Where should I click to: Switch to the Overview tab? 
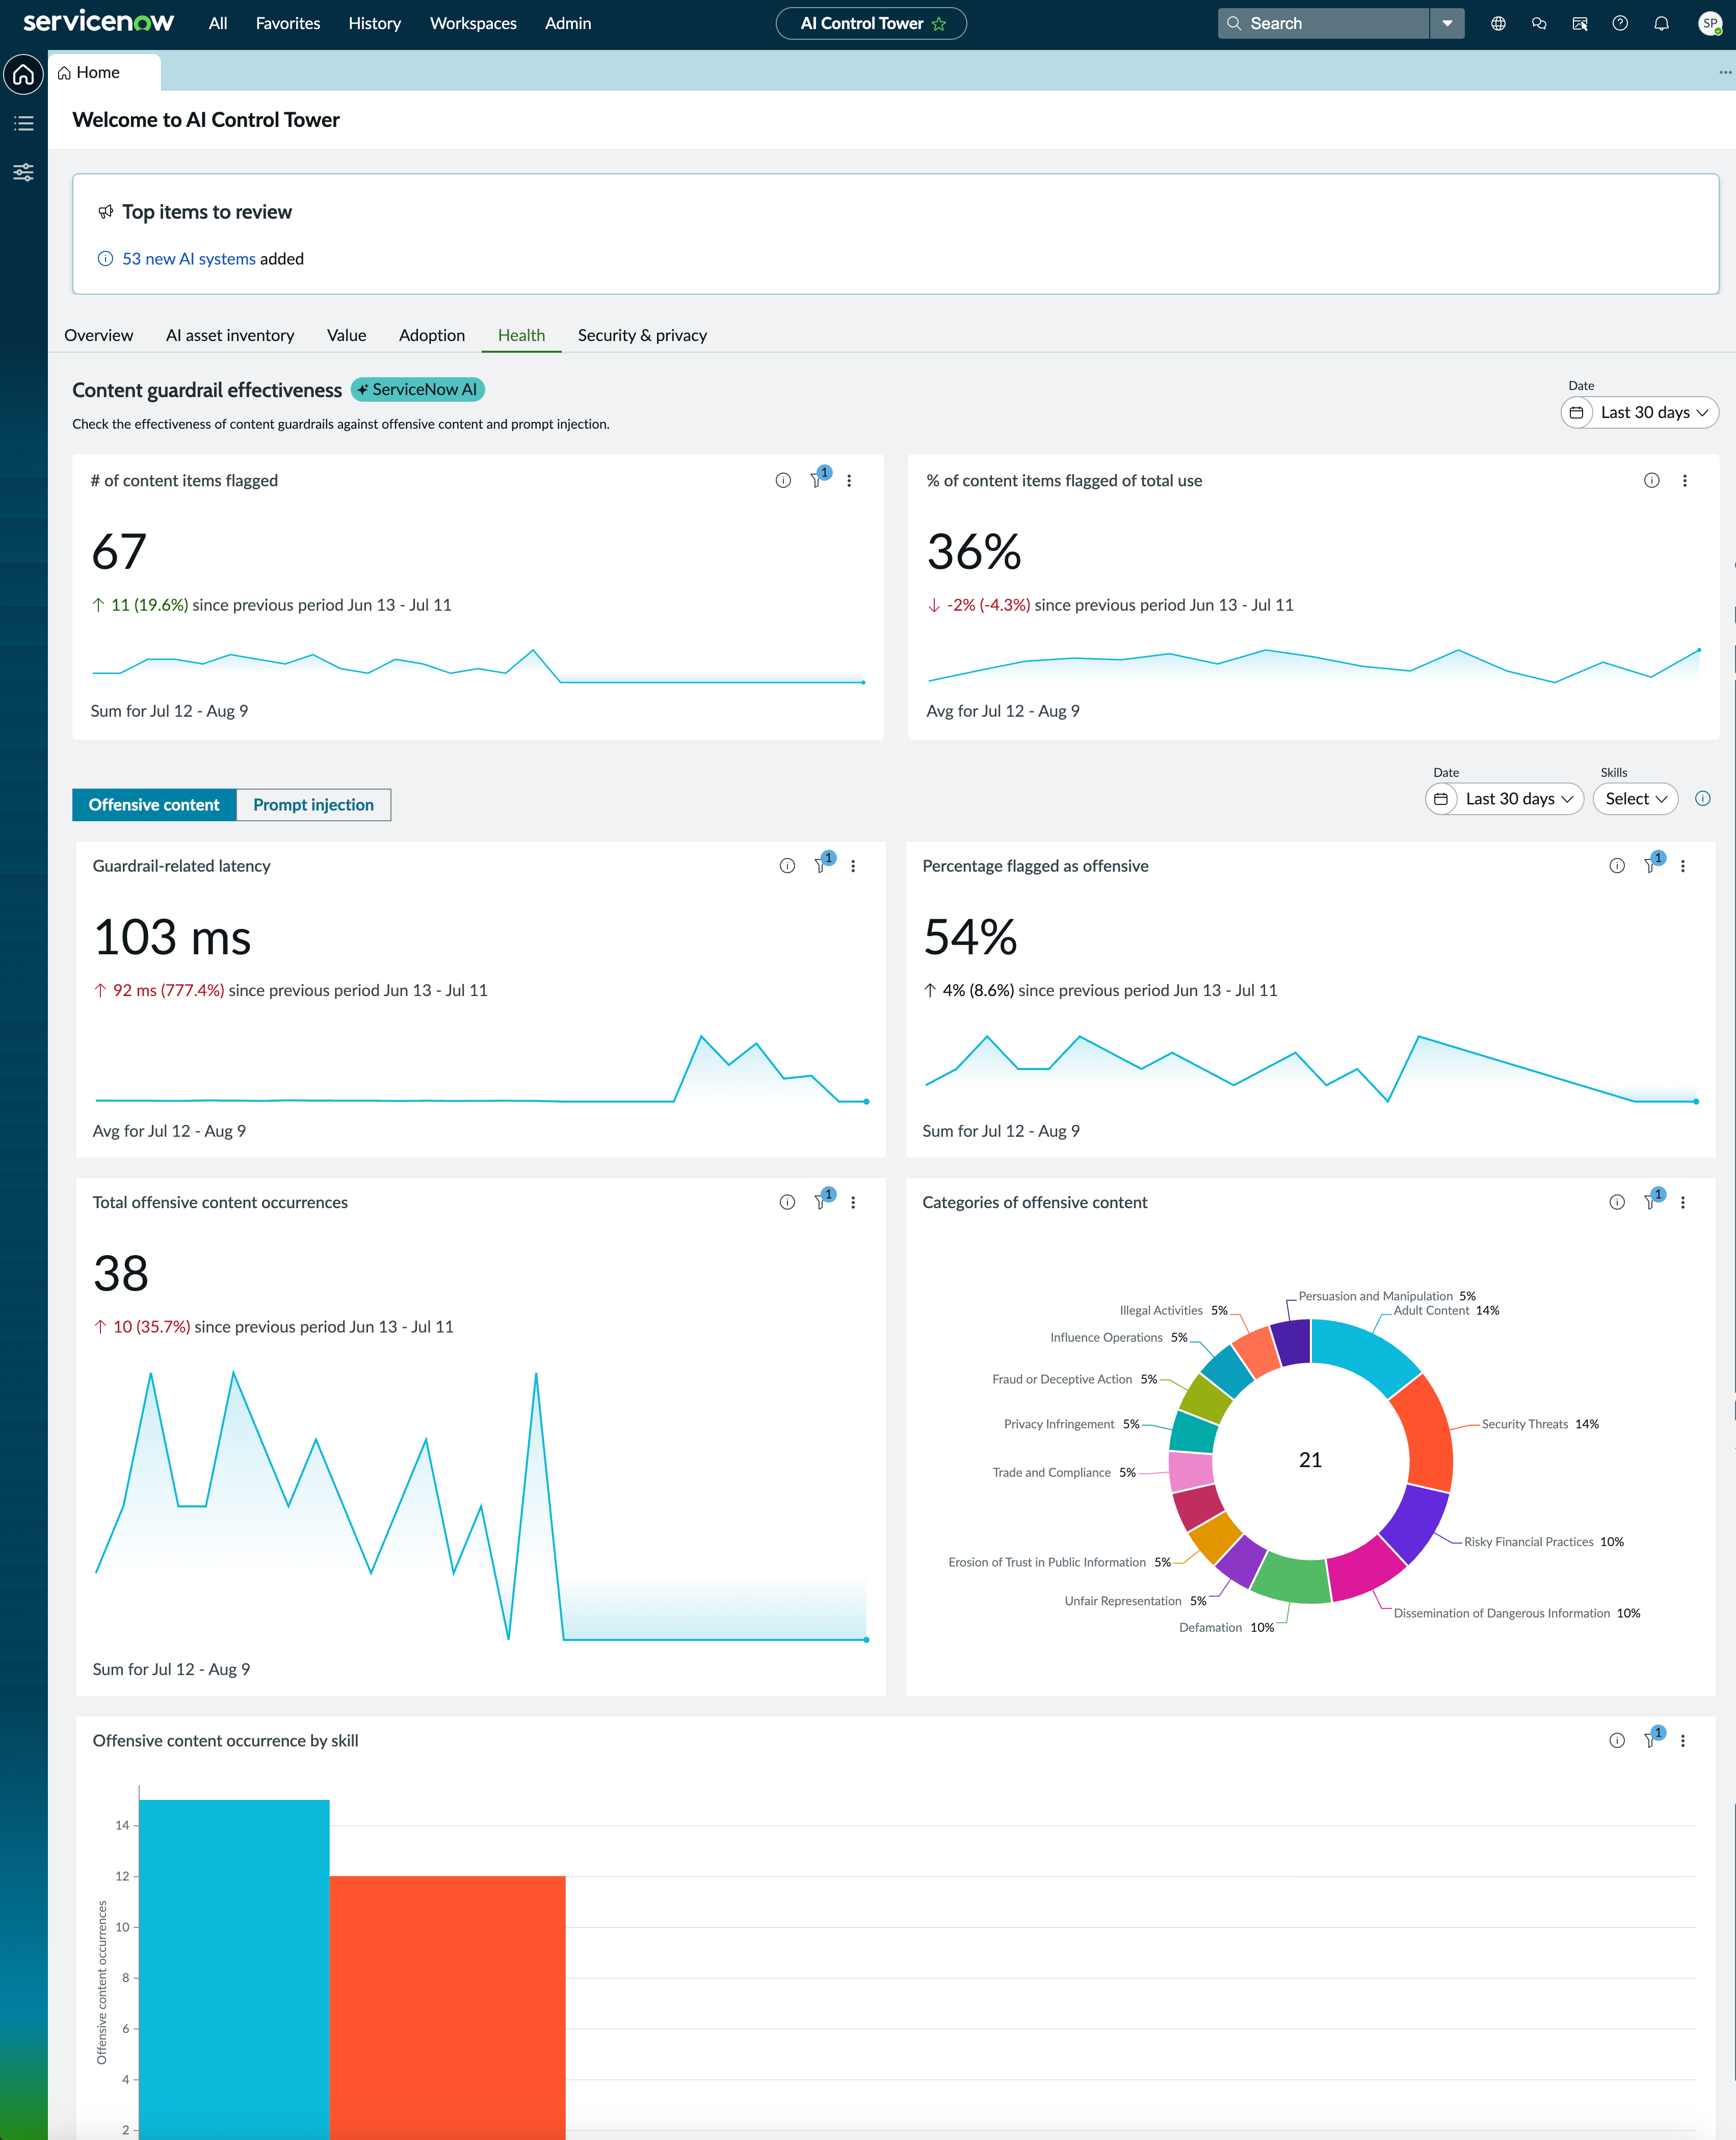[x=98, y=335]
